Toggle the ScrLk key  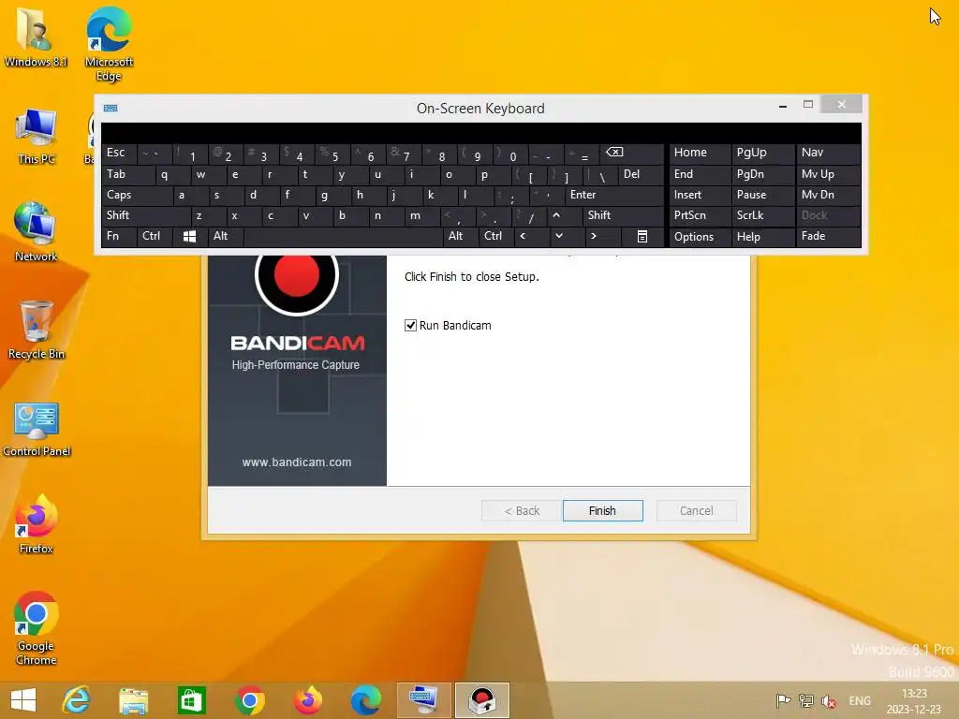[x=762, y=215]
